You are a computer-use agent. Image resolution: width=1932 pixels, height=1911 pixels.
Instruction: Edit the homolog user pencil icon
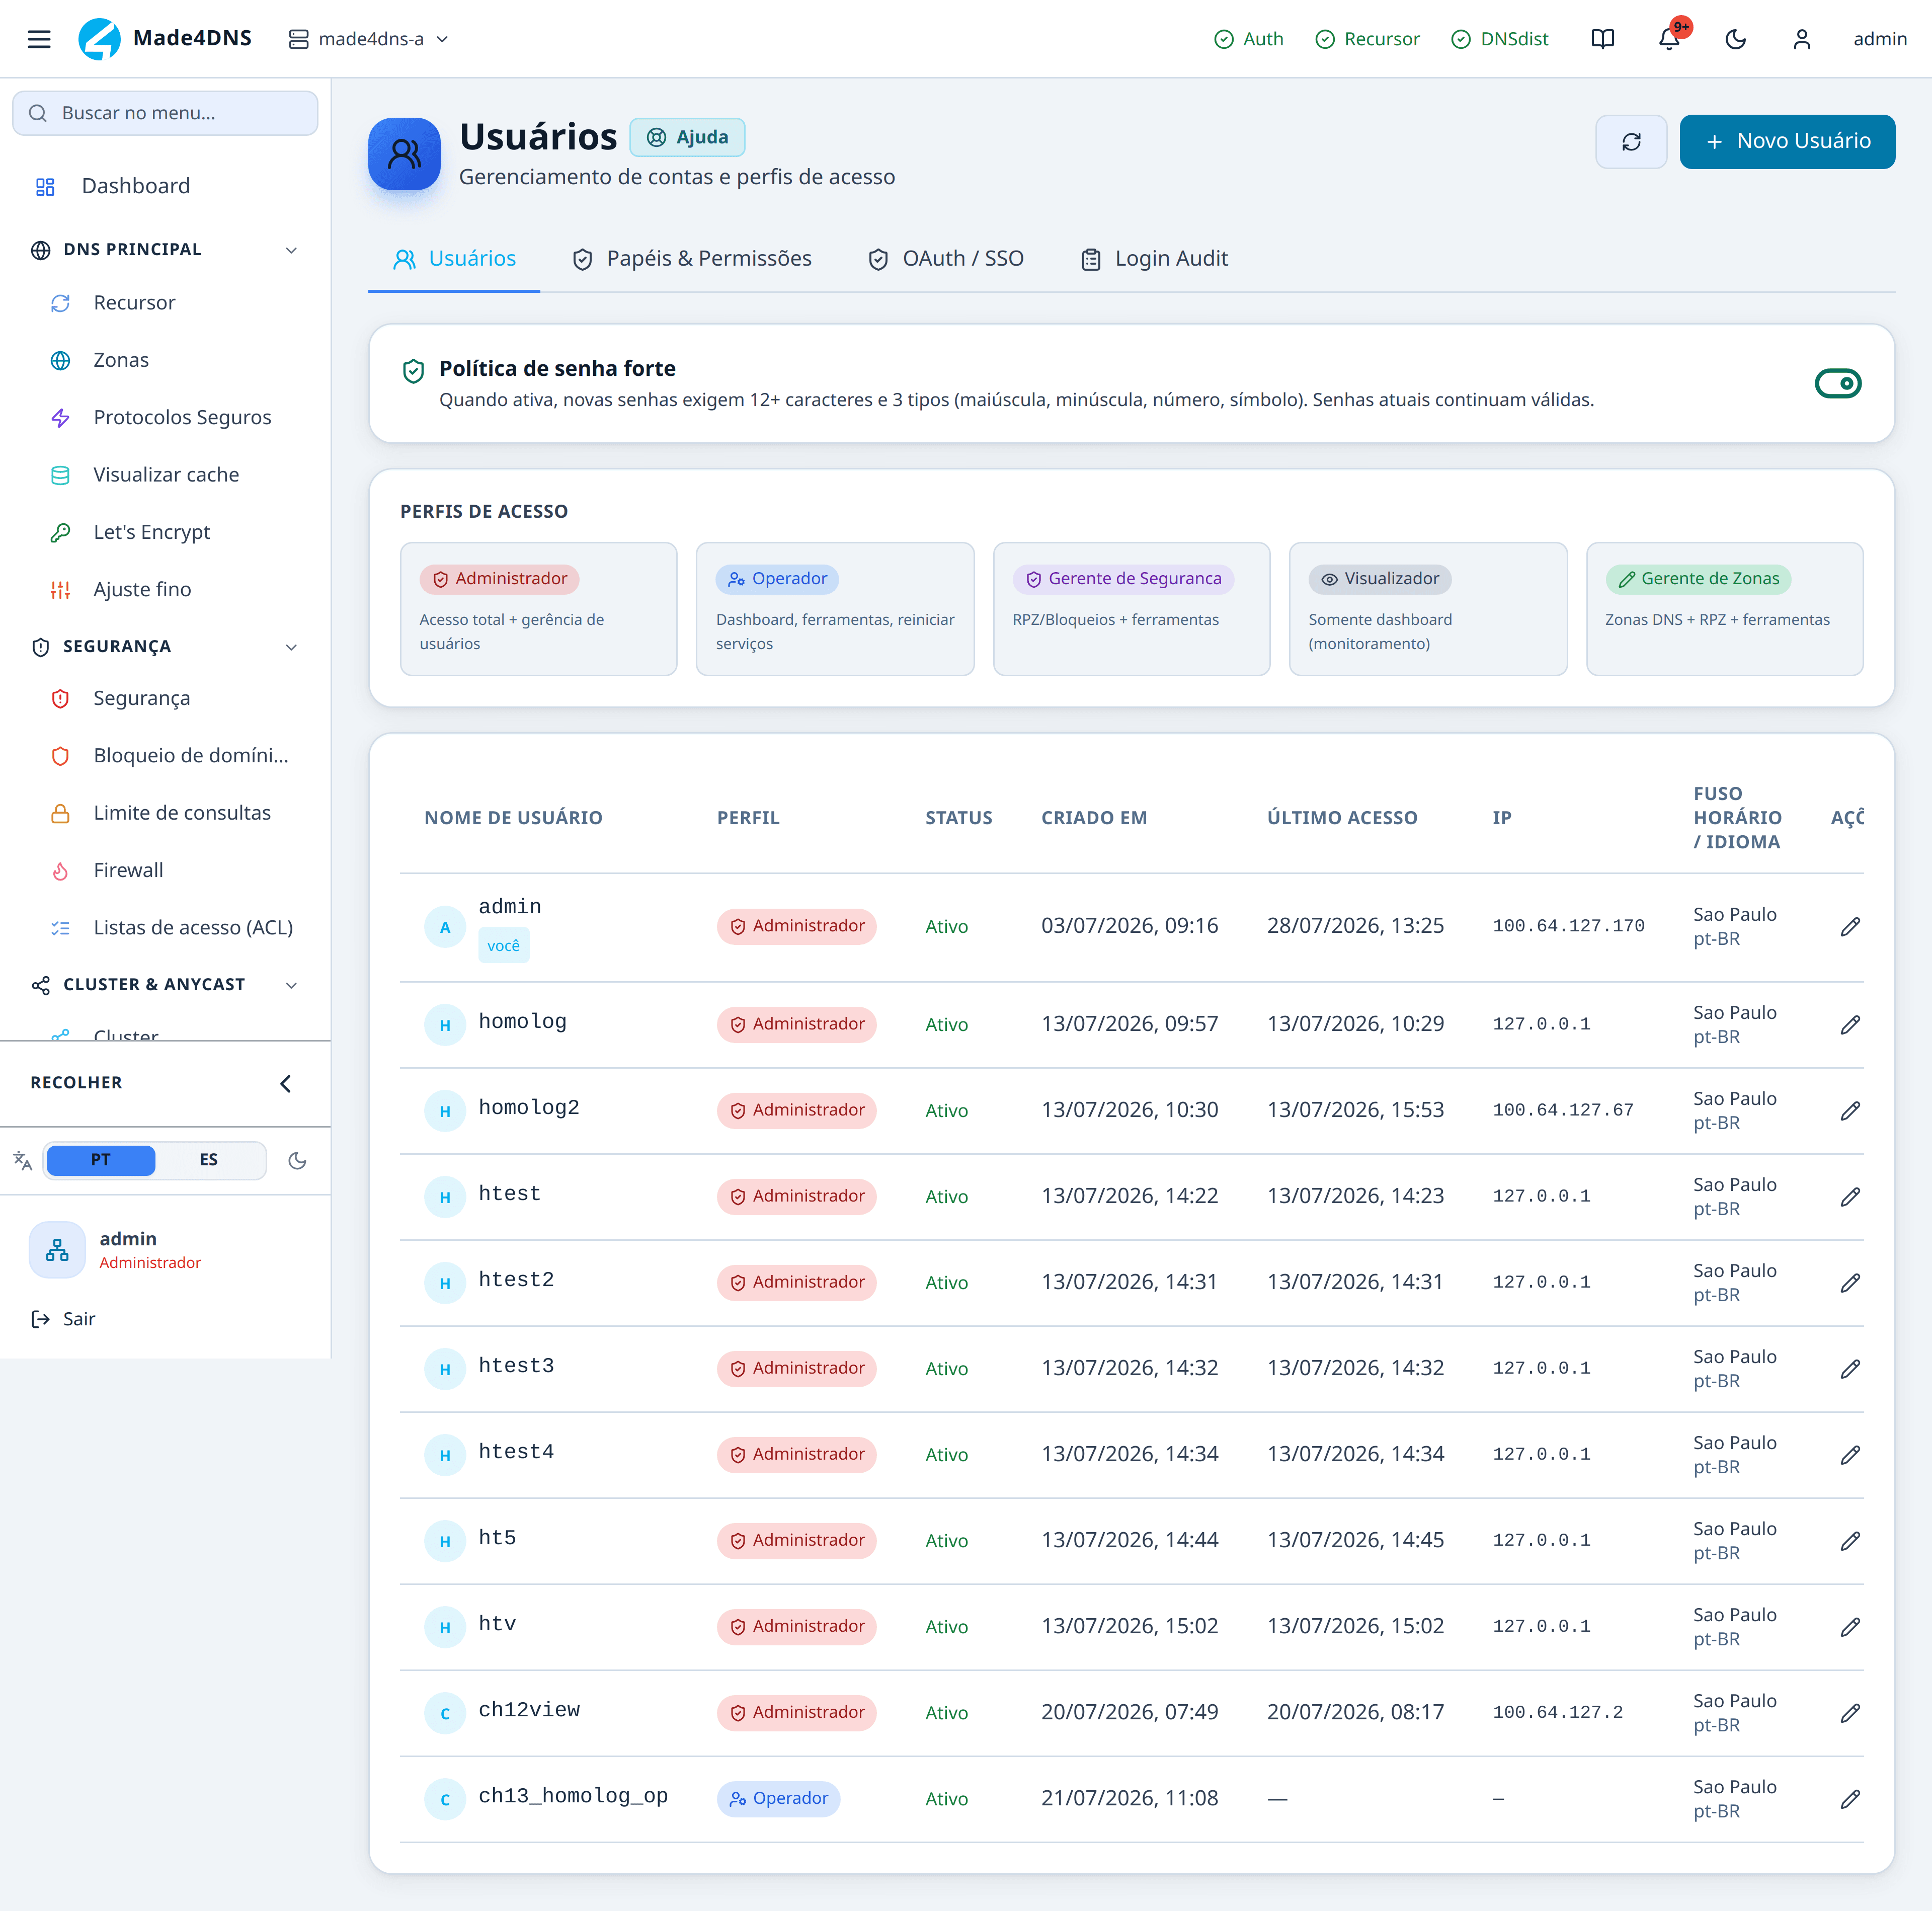1849,1025
